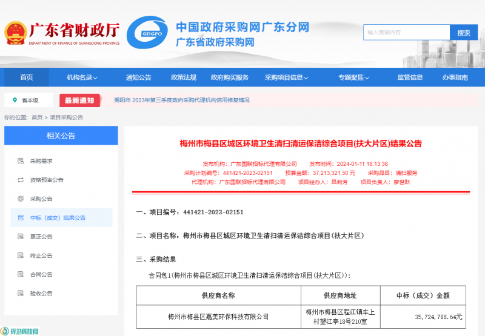Image resolution: width=485 pixels, height=336 pixels.
Task: Click the 资格预审公告 sidebar icon
Action: (21, 180)
